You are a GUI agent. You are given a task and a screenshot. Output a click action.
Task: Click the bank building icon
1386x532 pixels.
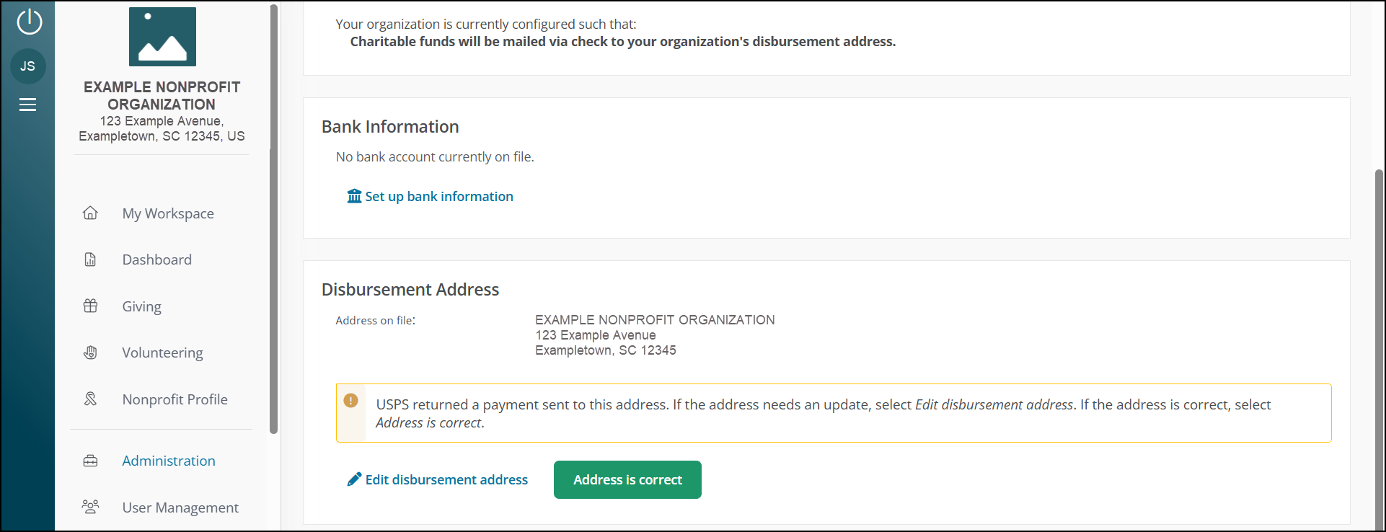[x=354, y=196]
